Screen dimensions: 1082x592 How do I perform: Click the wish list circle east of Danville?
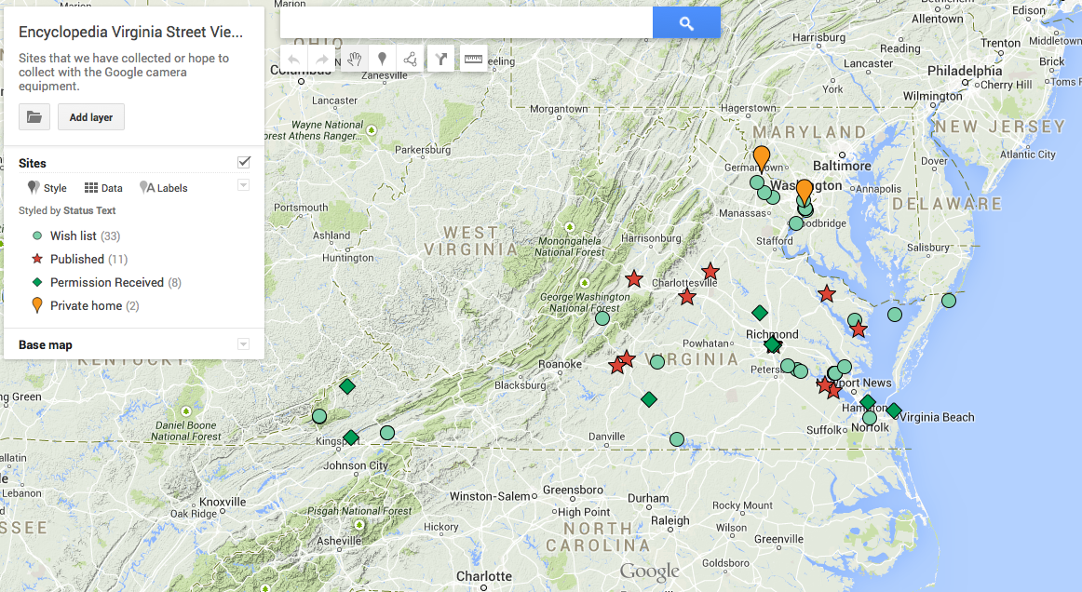[677, 439]
